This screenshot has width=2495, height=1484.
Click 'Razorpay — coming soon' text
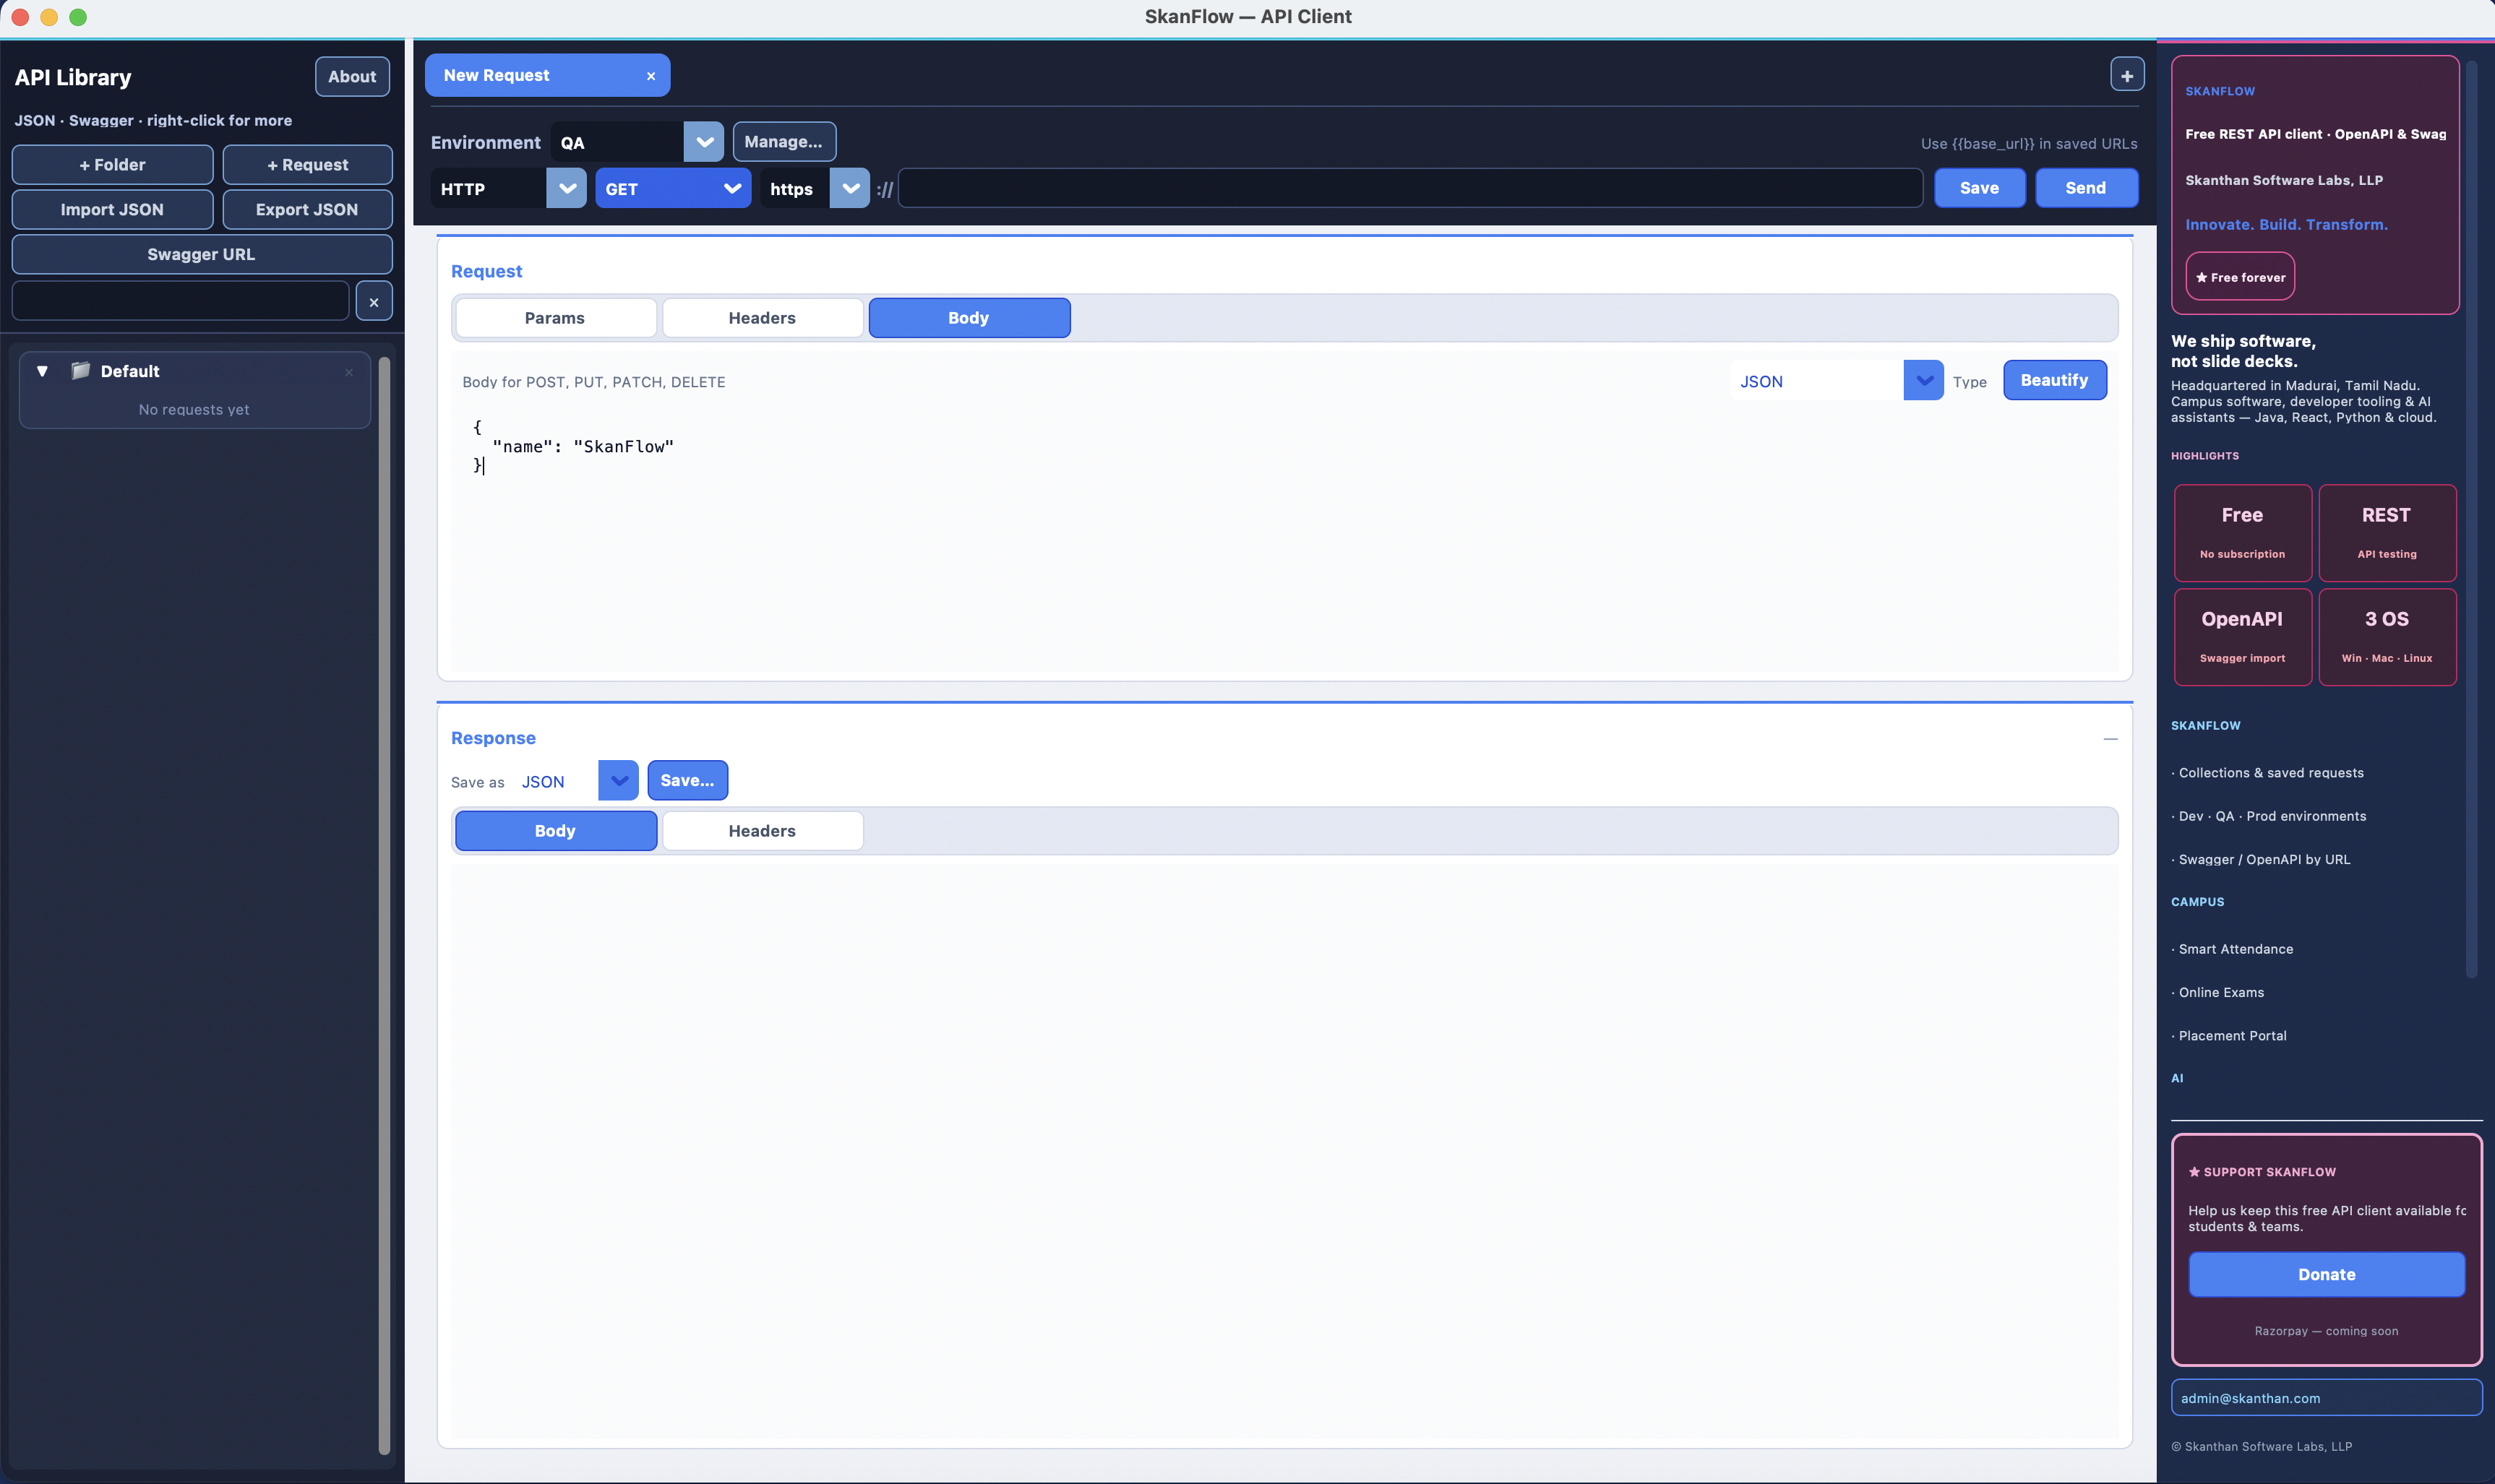tap(2326, 1331)
